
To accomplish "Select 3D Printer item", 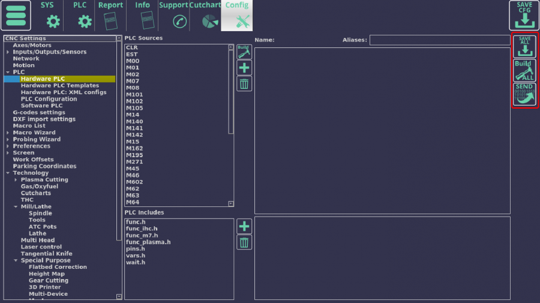I will pyautogui.click(x=45, y=287).
